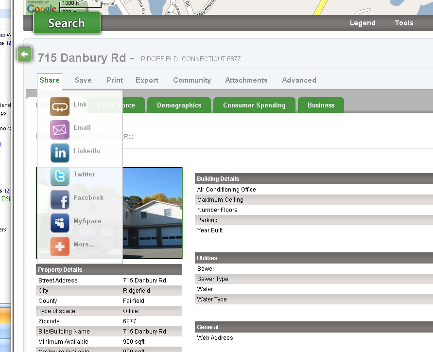Click the General section header

(x=314, y=327)
